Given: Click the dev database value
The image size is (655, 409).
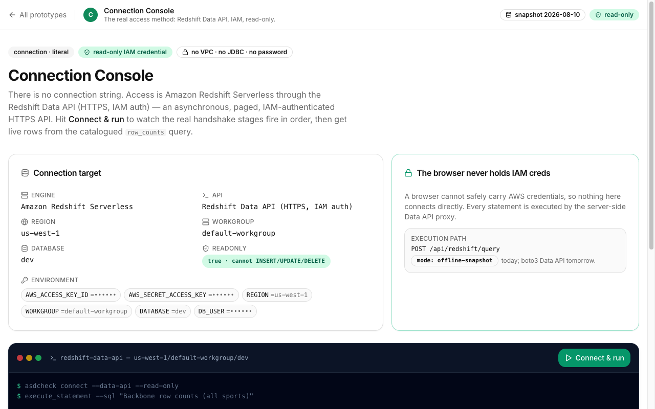Looking at the screenshot, I should tap(28, 260).
